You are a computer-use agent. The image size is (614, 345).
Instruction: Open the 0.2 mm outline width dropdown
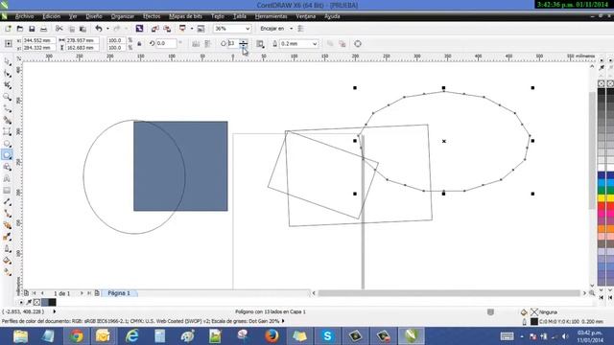click(315, 44)
